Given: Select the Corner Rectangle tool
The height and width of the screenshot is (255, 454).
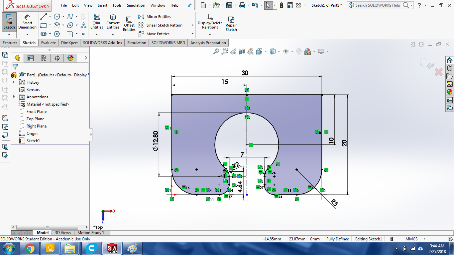Looking at the screenshot, I should [43, 25].
